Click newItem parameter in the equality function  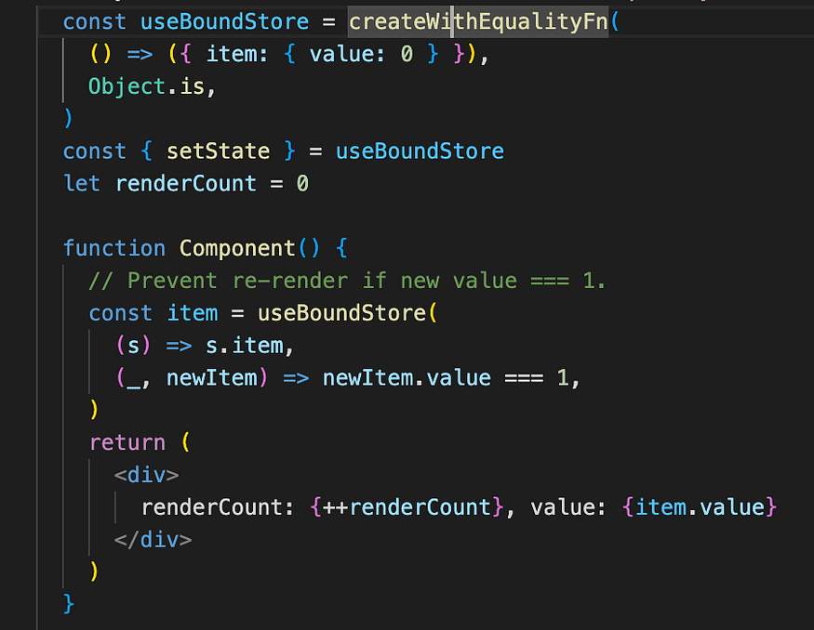click(x=212, y=378)
